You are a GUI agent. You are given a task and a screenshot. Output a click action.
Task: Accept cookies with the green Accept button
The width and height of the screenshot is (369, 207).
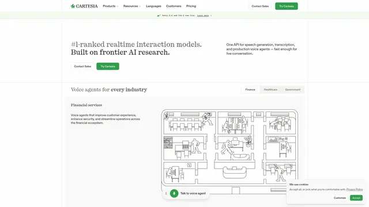(x=356, y=198)
